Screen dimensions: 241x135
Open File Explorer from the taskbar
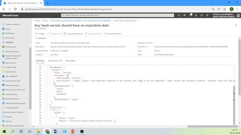click(38, 132)
